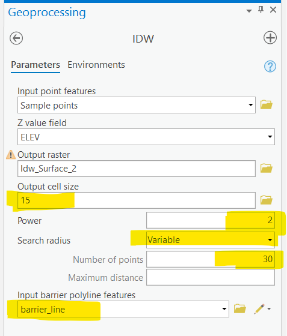The height and width of the screenshot is (336, 287).
Task: Click the plus icon next to IDW
Action: point(270,38)
